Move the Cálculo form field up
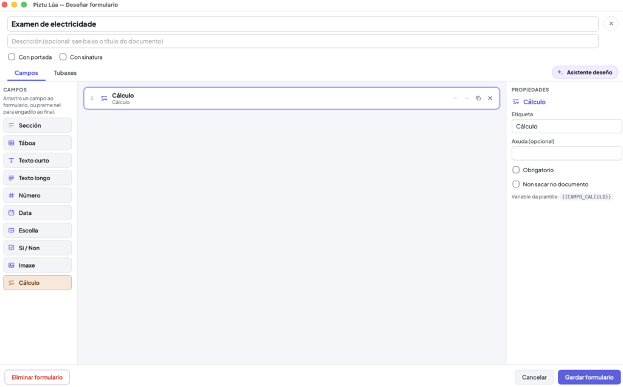Image resolution: width=623 pixels, height=387 pixels. point(455,98)
